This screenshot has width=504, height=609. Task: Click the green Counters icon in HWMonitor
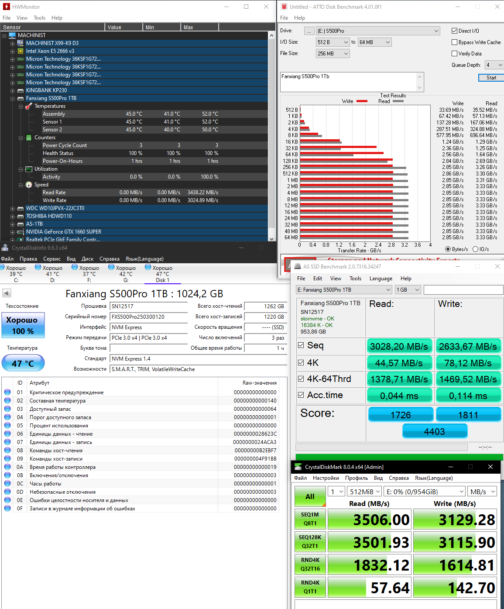pyautogui.click(x=29, y=138)
